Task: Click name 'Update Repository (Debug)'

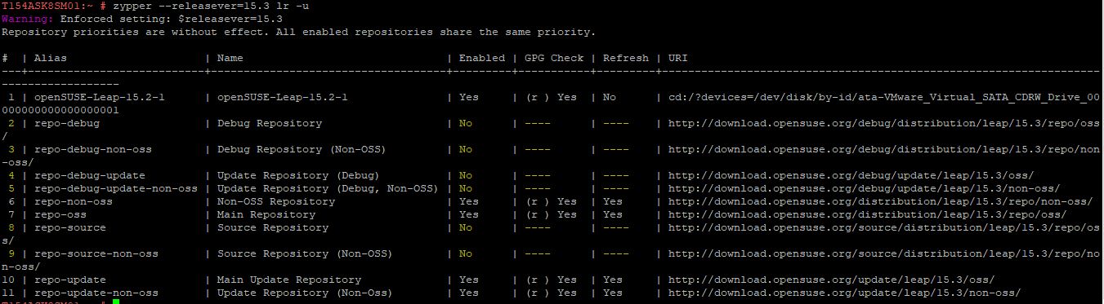Action: click(x=298, y=175)
